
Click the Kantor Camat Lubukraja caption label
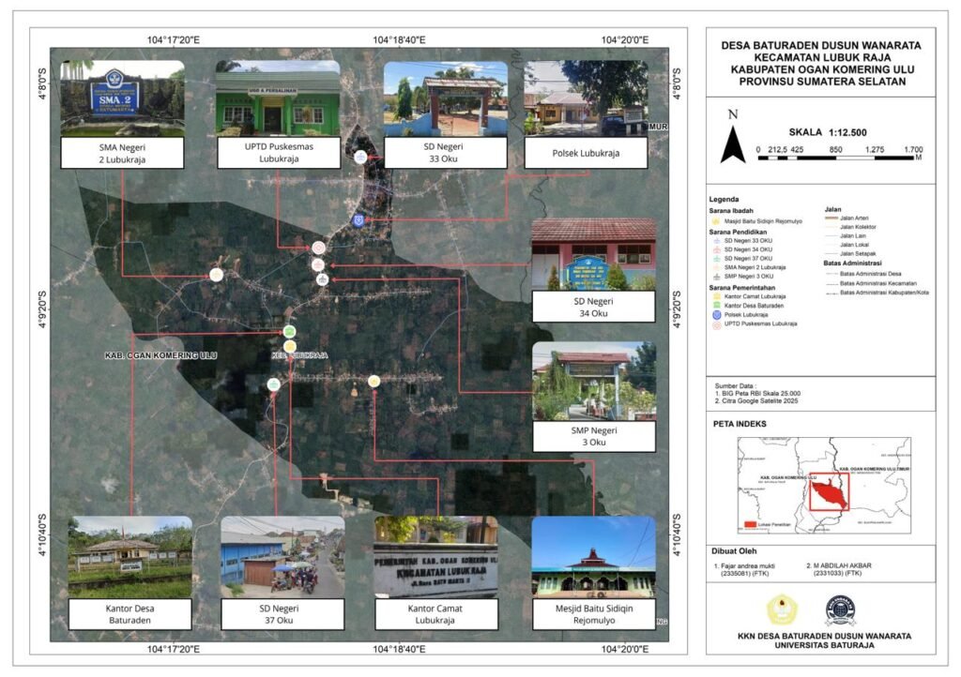click(436, 615)
